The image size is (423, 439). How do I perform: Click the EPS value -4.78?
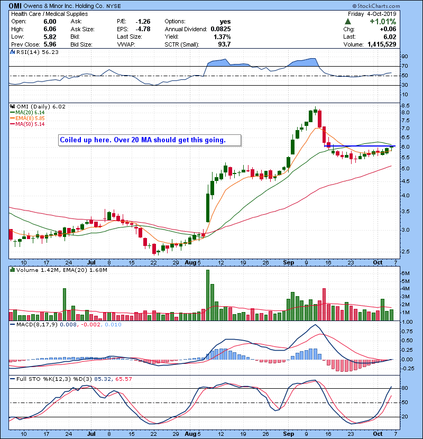coord(143,29)
